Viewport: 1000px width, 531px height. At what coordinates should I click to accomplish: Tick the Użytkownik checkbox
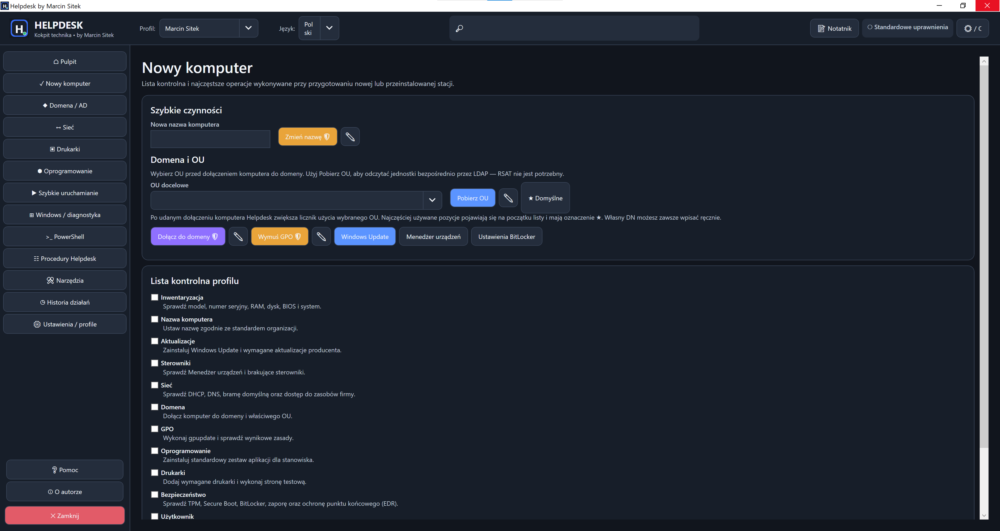coord(154,516)
